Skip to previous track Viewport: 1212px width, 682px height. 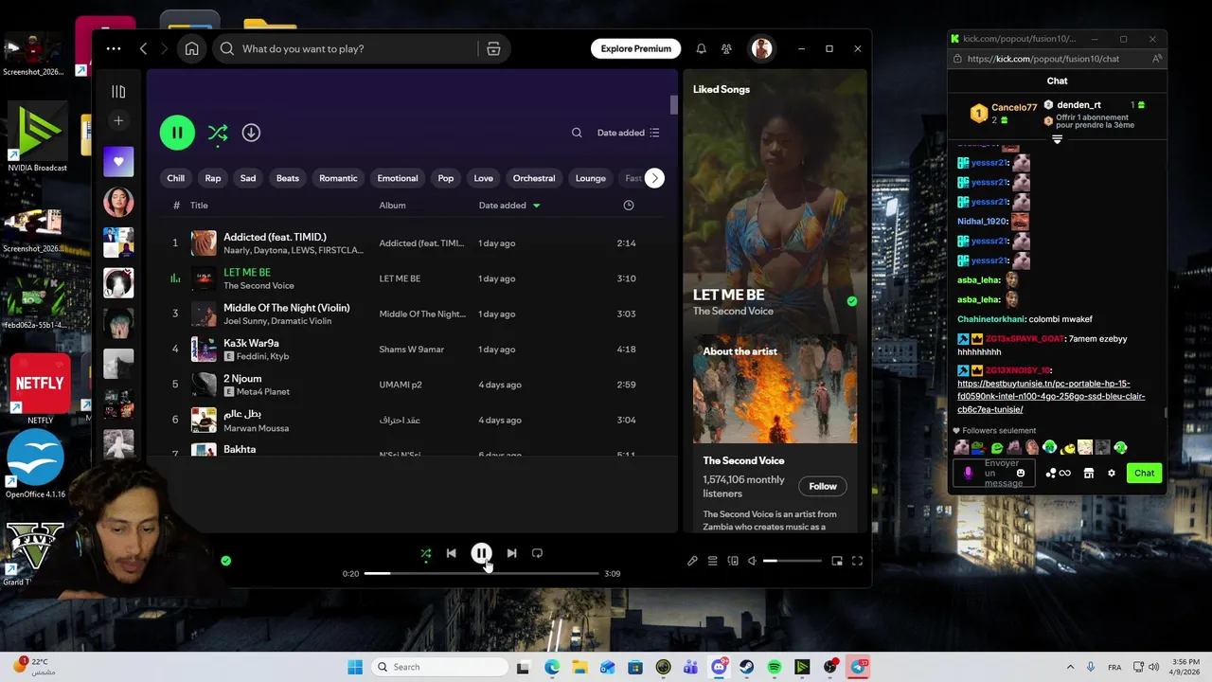click(x=451, y=553)
